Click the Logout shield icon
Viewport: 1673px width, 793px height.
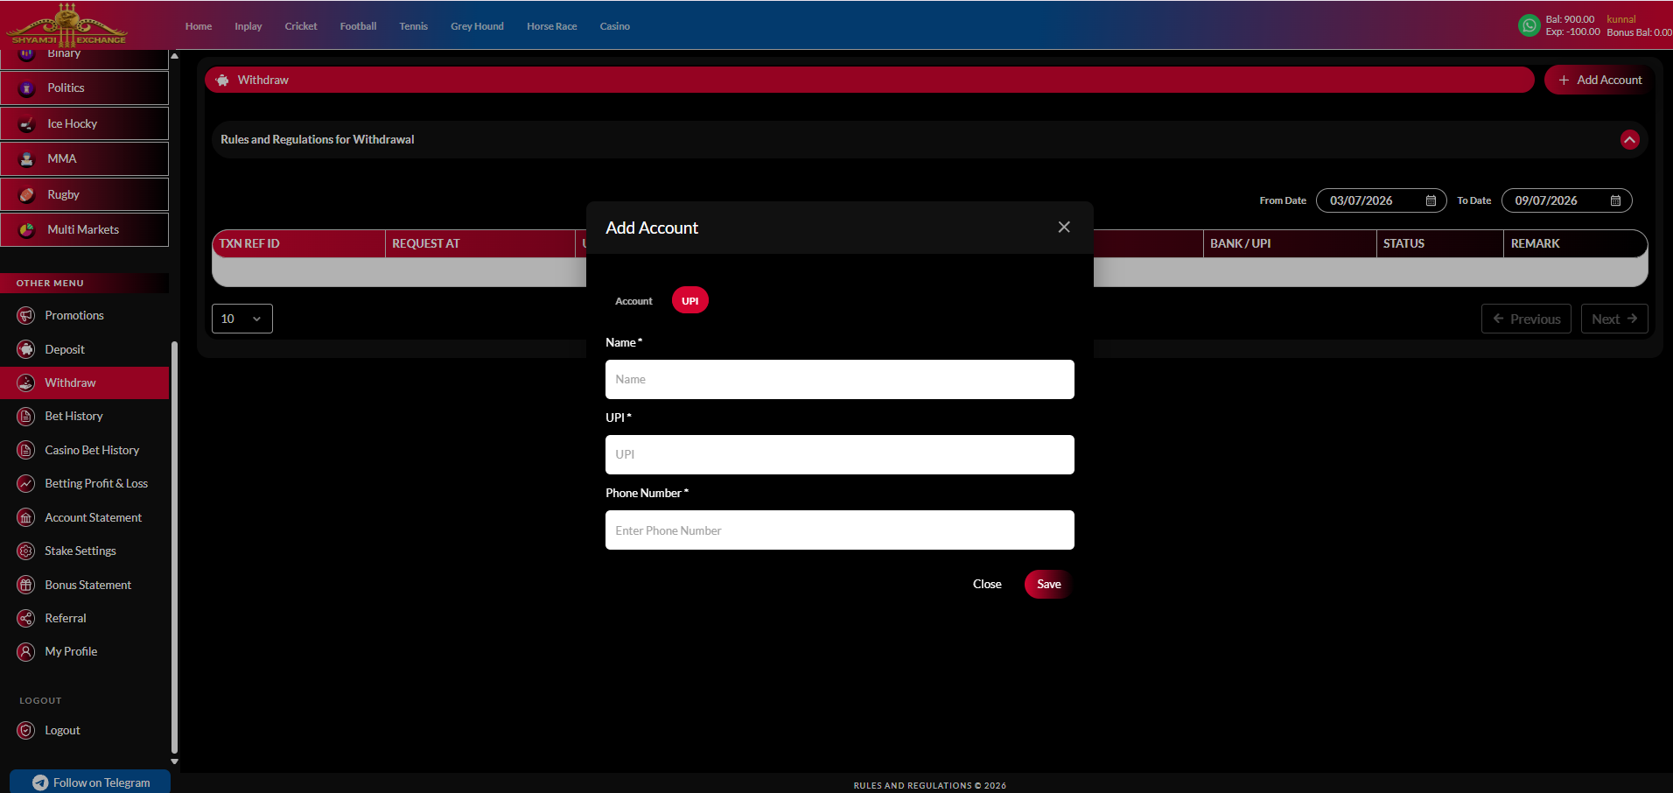click(26, 730)
